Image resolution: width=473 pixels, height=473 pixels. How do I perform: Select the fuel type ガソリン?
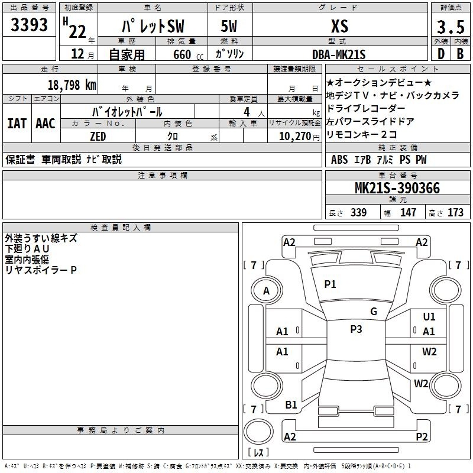(229, 54)
